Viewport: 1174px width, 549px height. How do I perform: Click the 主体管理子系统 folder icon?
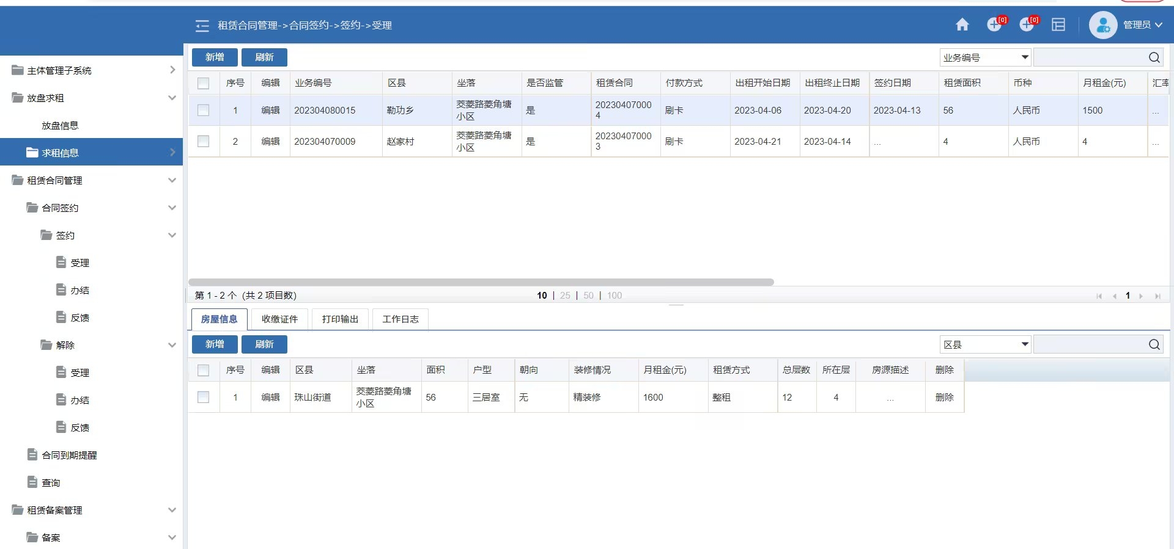click(18, 70)
